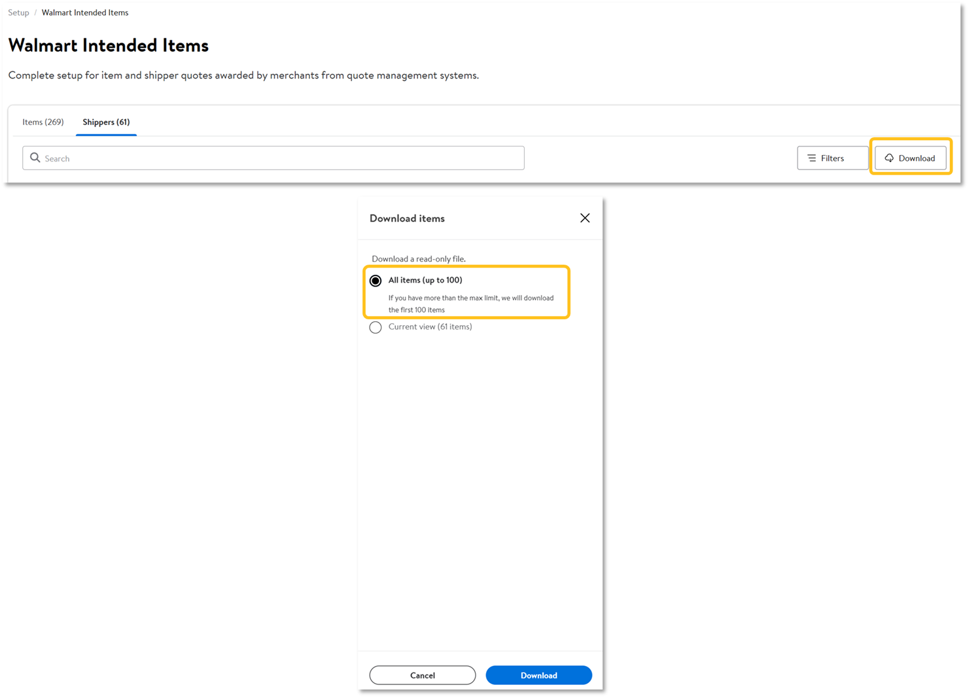Close the Download items dialog
Viewport: 969px width, 698px height.
click(585, 218)
